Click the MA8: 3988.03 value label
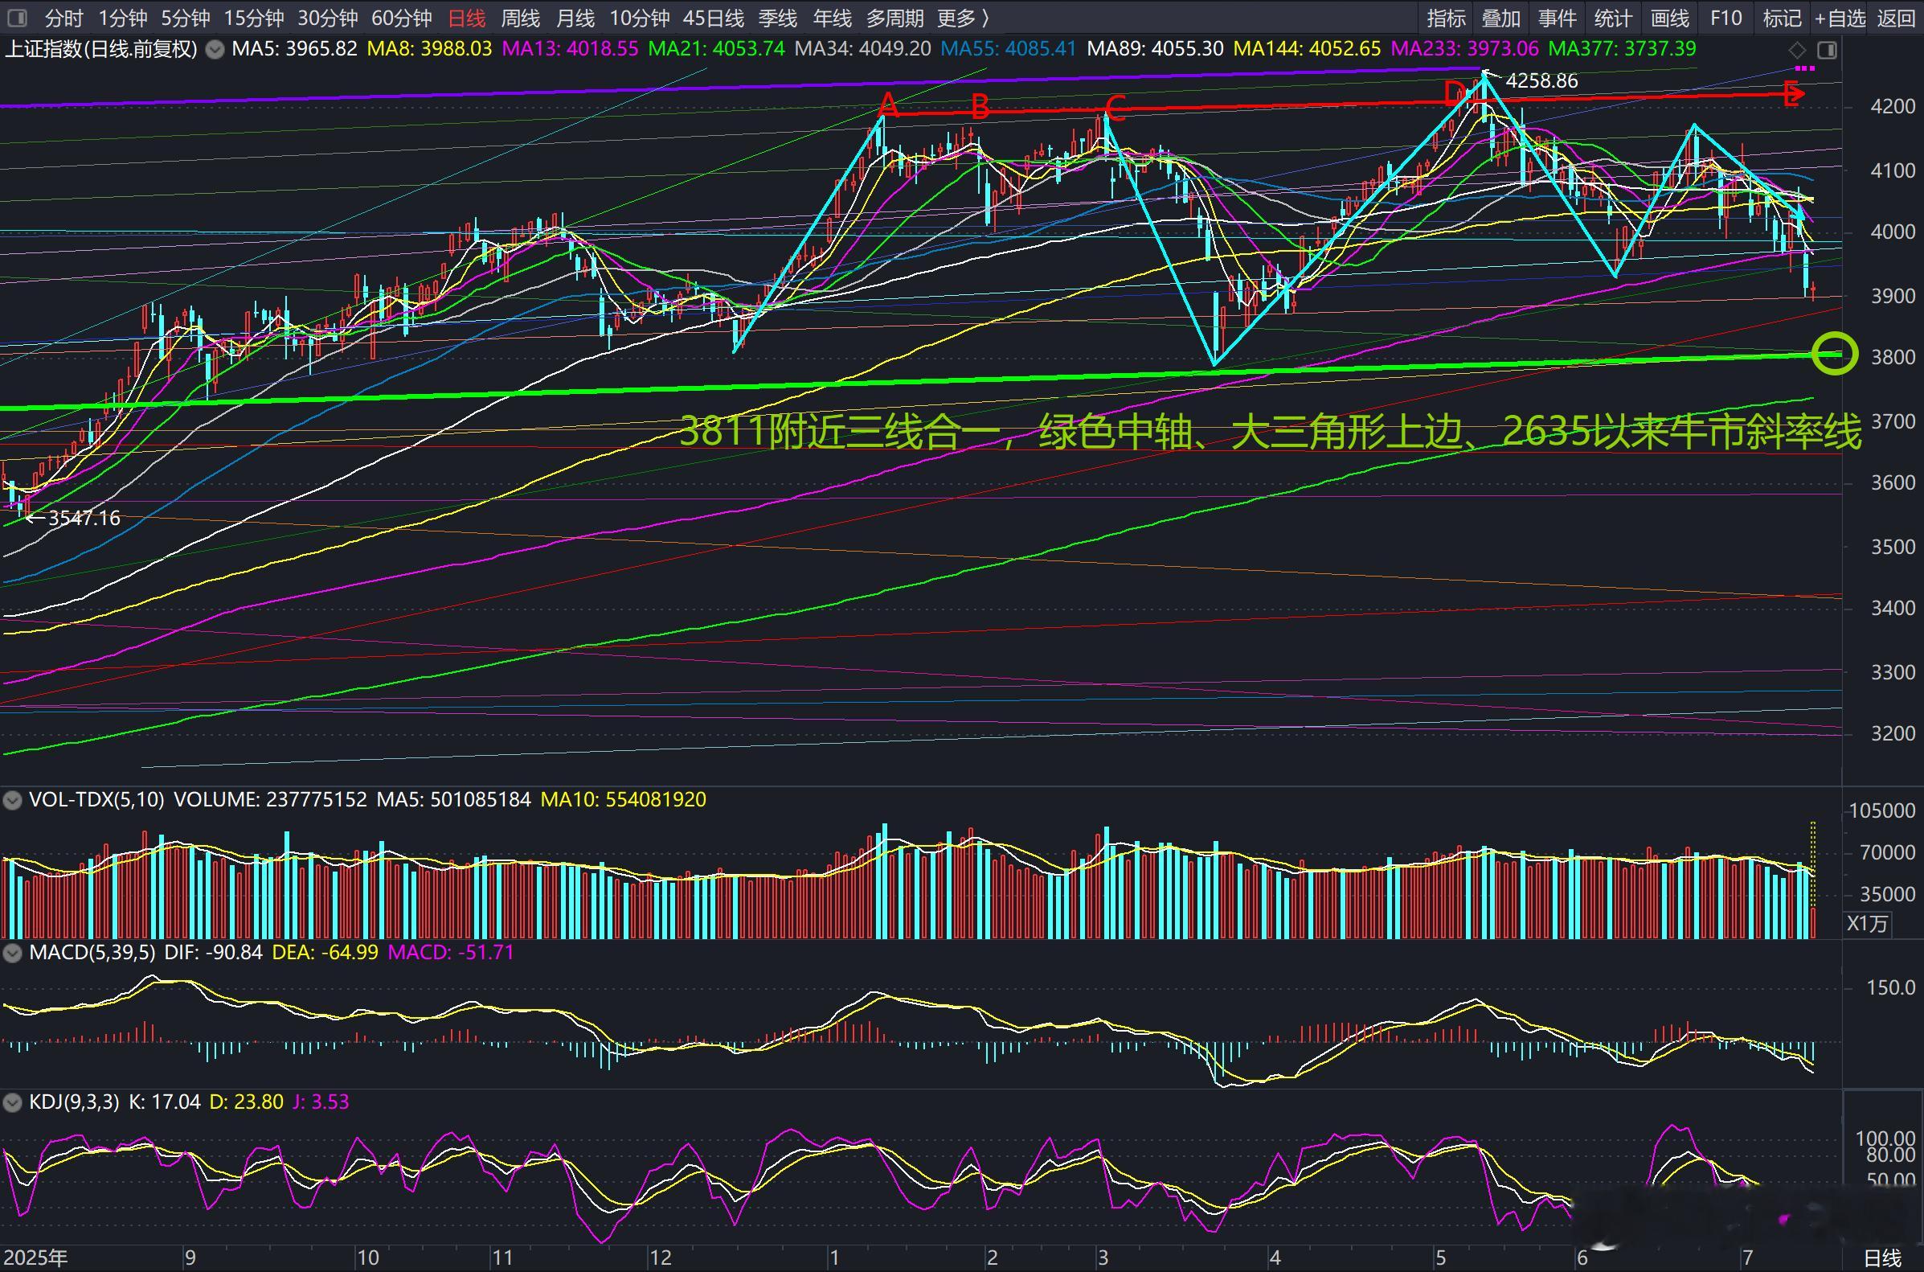 pyautogui.click(x=430, y=50)
